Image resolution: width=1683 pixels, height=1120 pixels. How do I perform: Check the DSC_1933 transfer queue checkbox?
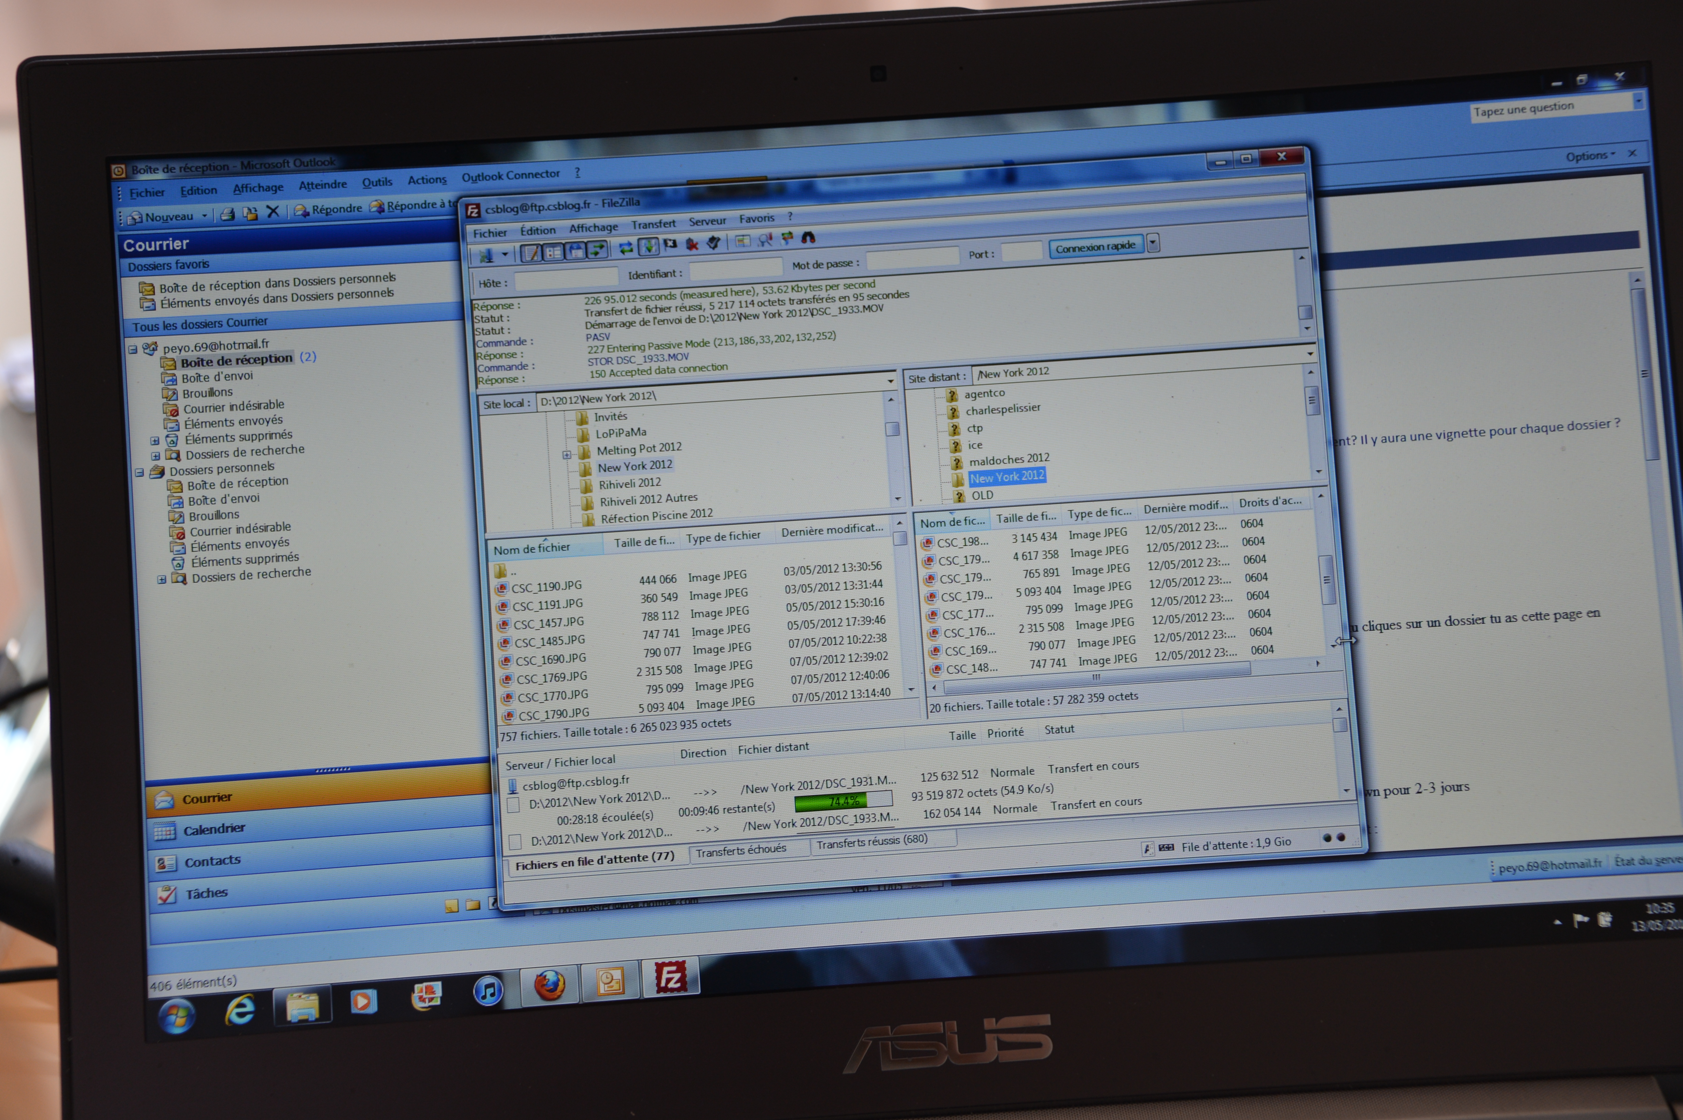pyautogui.click(x=514, y=841)
